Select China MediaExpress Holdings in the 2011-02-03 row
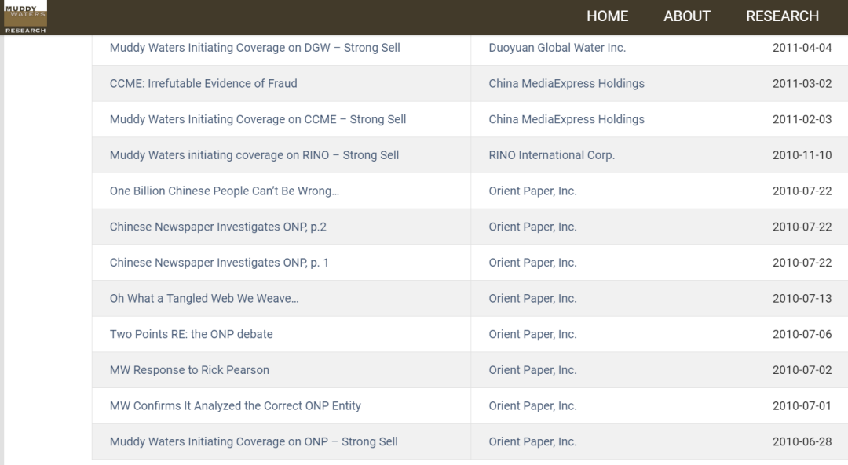The width and height of the screenshot is (848, 465). click(x=566, y=119)
